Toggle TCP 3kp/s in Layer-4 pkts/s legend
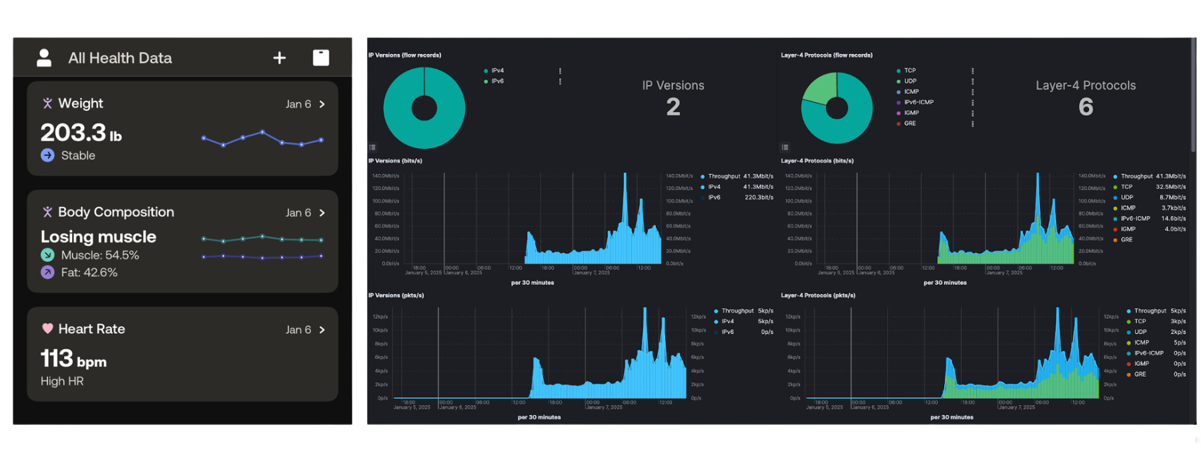The height and width of the screenshot is (467, 1201). click(1156, 322)
